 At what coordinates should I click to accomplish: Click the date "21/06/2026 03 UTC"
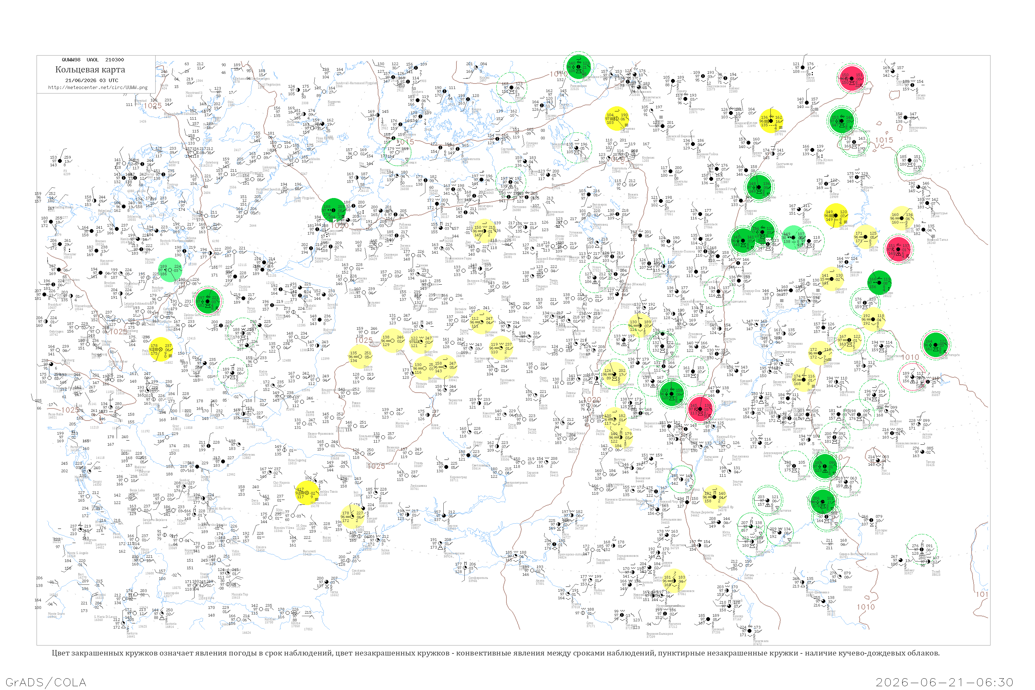(x=91, y=80)
